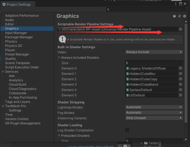Open the Graphics help documentation icon

(x=174, y=16)
